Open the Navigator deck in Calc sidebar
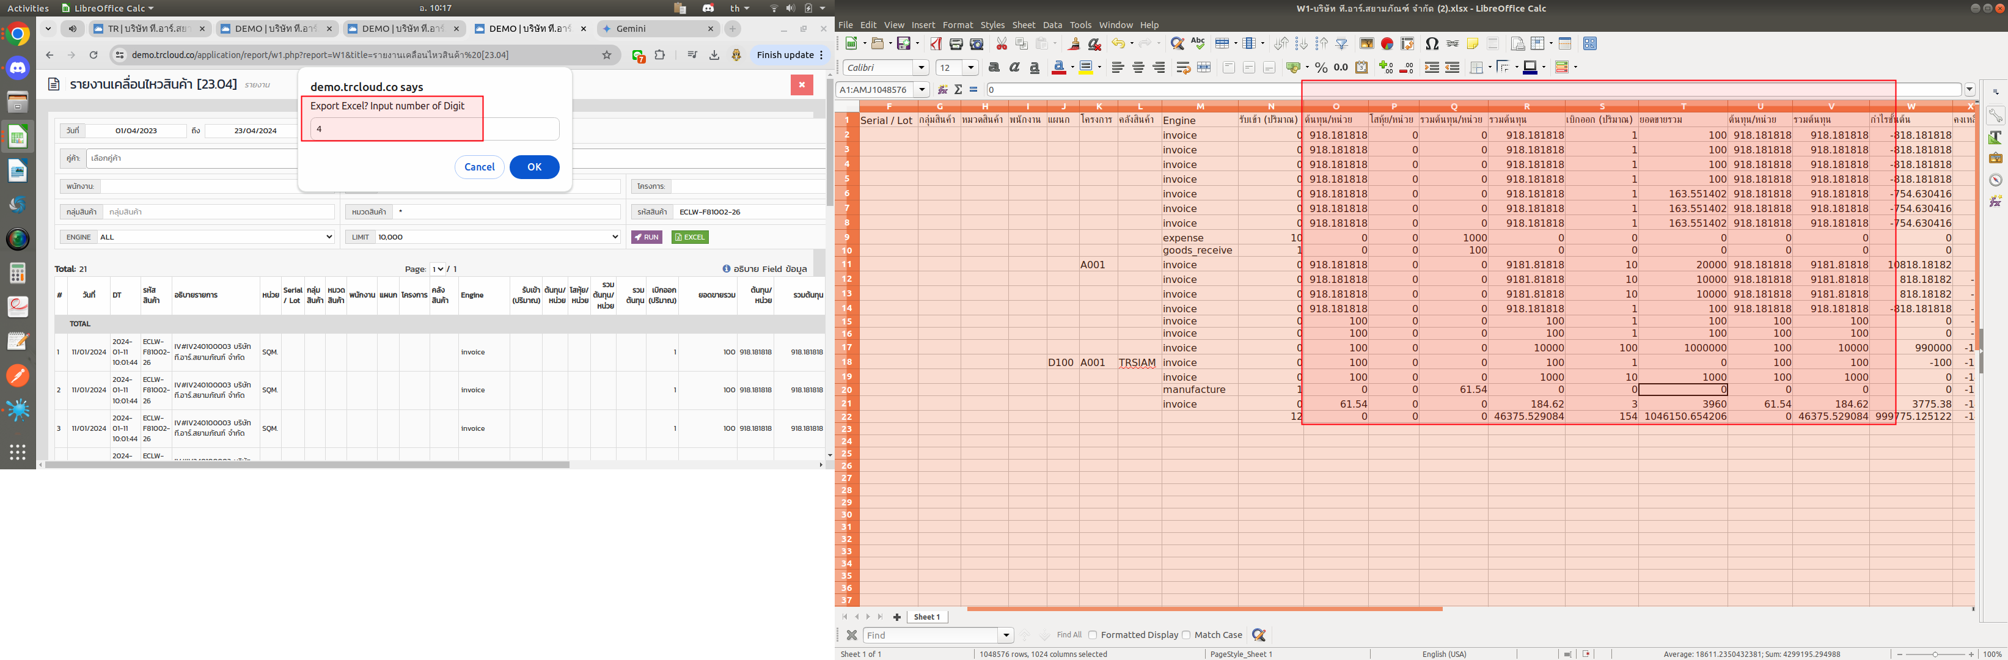2008x660 pixels. pyautogui.click(x=1995, y=180)
